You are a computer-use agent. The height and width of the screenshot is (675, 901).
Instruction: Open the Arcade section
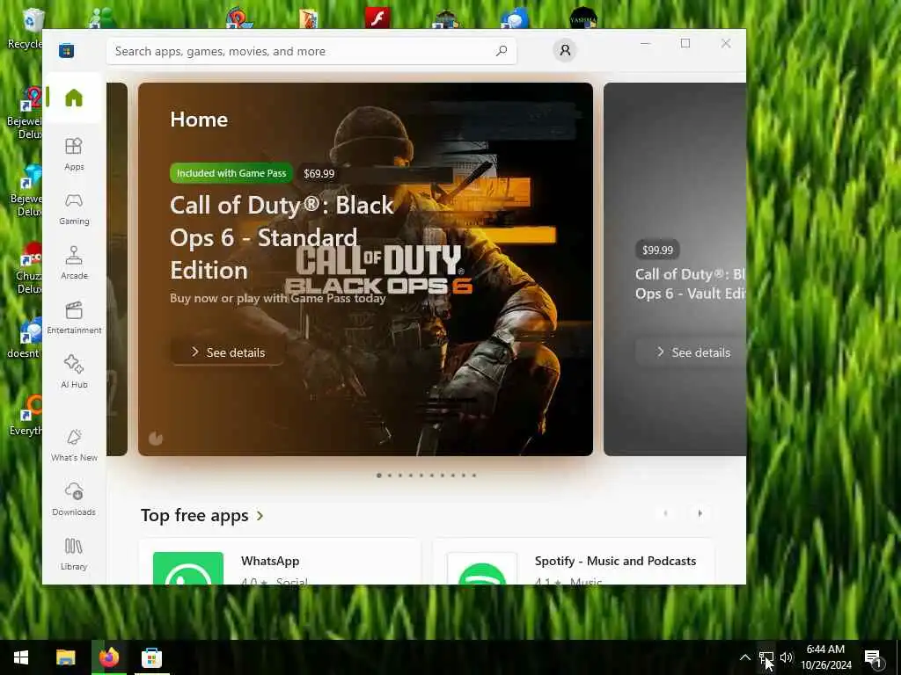(x=74, y=263)
